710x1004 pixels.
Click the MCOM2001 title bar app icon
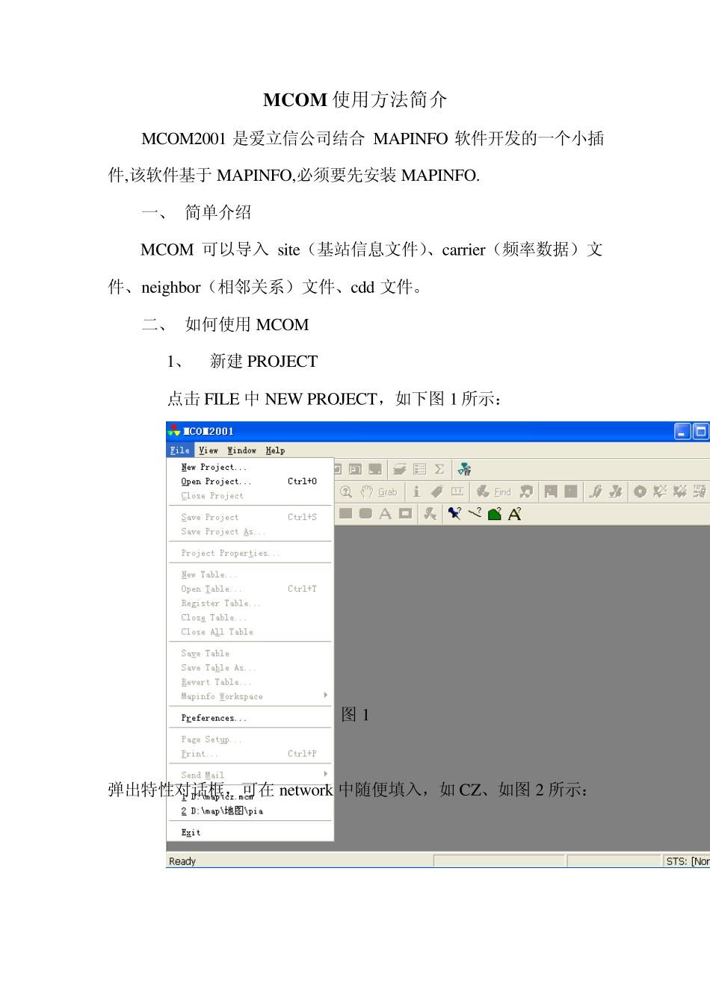[174, 431]
